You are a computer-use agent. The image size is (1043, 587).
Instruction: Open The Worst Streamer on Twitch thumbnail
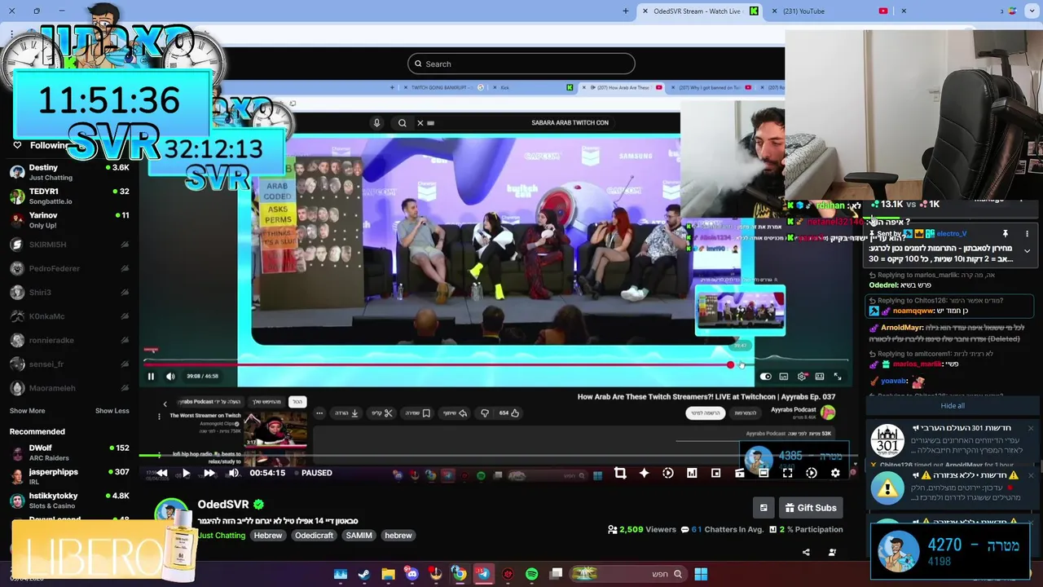click(x=275, y=429)
